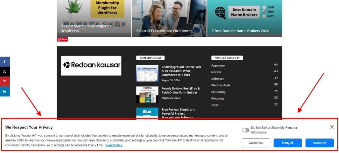Open the Appsumo category
The image size is (339, 153).
click(x=218, y=65)
